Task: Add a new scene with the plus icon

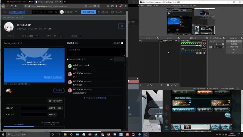Action: [141, 85]
